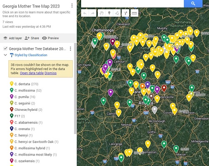
Task: Select the draw a line tool
Action: (117, 13)
